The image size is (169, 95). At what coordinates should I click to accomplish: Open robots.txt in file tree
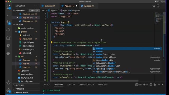click(27, 53)
